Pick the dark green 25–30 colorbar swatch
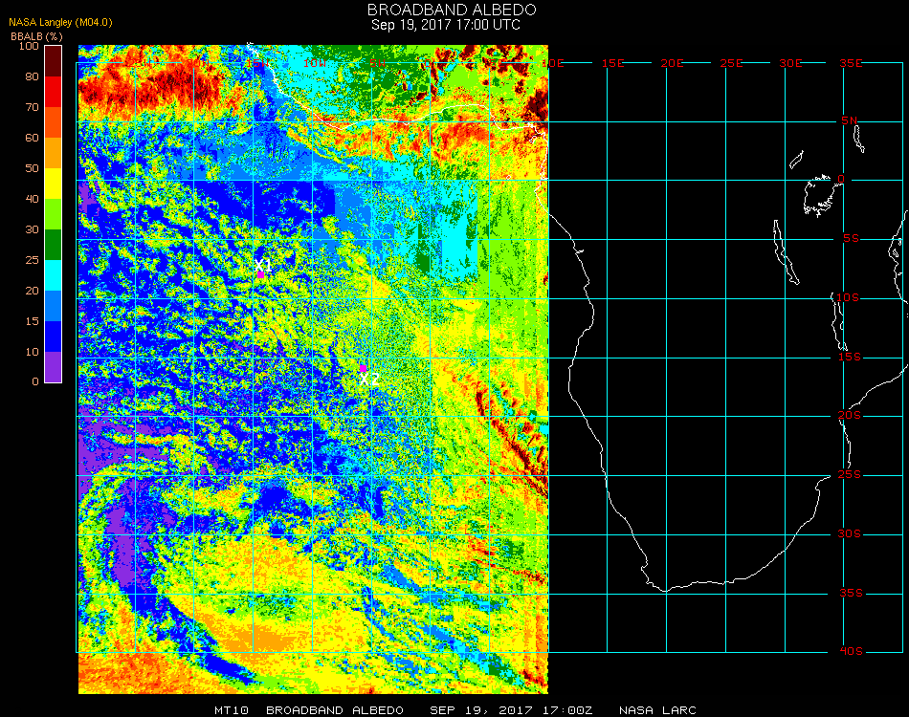 pos(54,245)
